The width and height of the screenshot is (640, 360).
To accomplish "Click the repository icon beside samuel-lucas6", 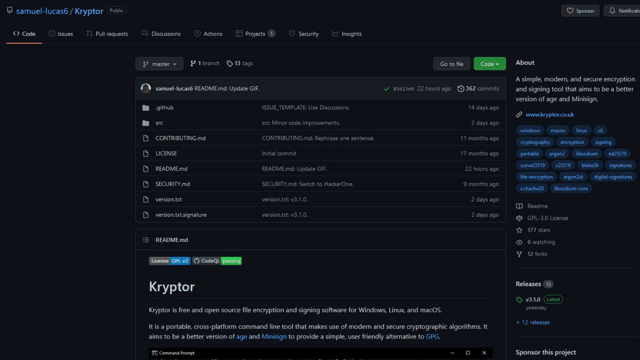I will [10, 11].
